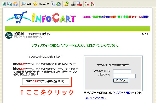Click the アフィリエイト会員専用ログイン subtitle
The width and height of the screenshot is (156, 103).
coord(28,37)
